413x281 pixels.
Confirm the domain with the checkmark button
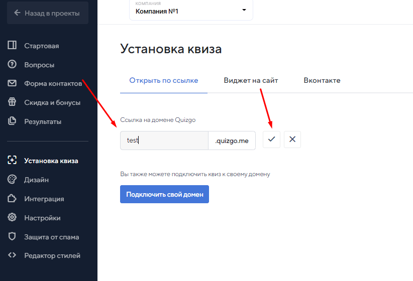pyautogui.click(x=271, y=139)
